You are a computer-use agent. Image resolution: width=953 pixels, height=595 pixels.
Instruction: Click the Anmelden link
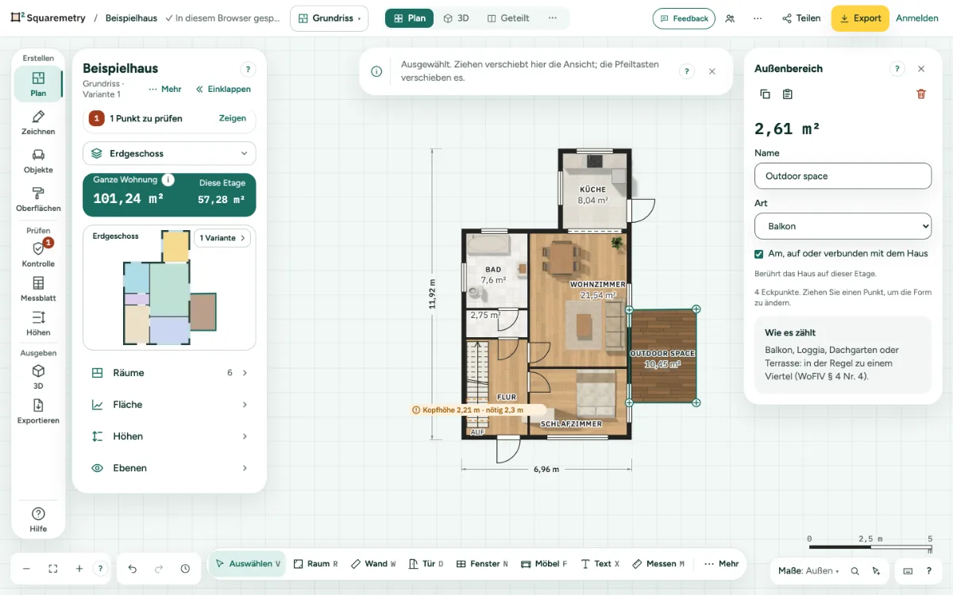coord(917,18)
